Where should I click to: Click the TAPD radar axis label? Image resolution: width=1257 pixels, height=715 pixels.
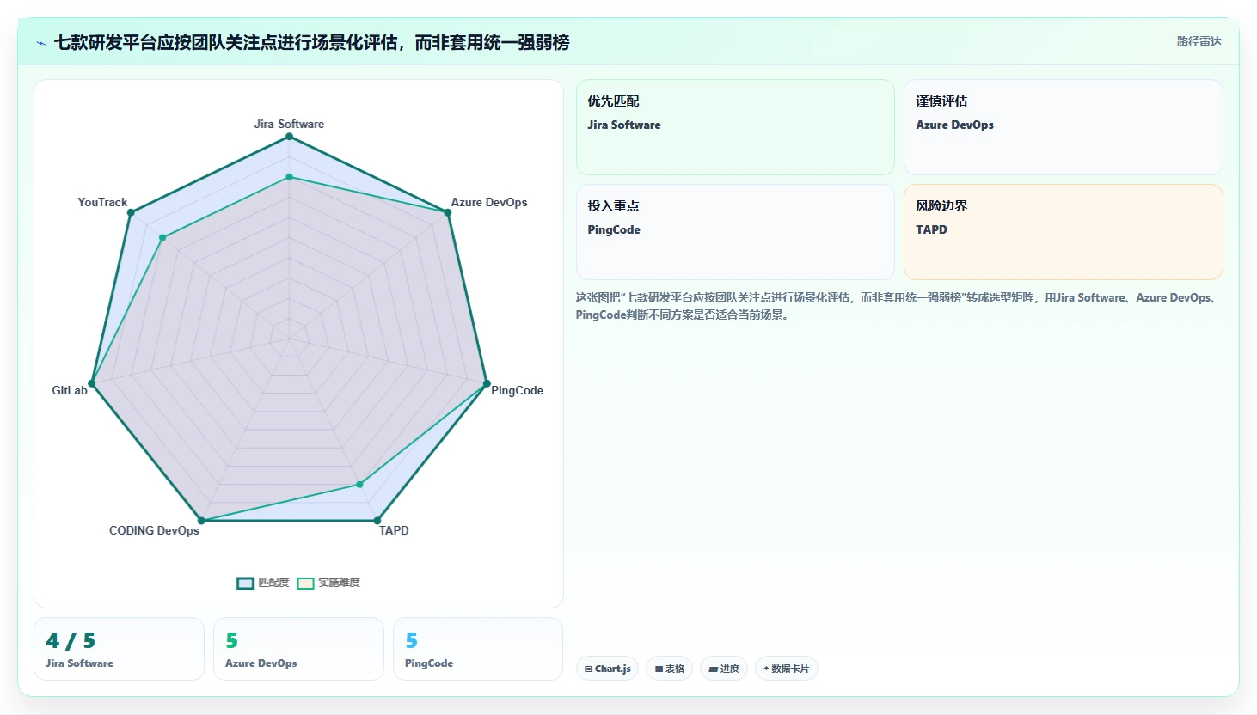394,530
